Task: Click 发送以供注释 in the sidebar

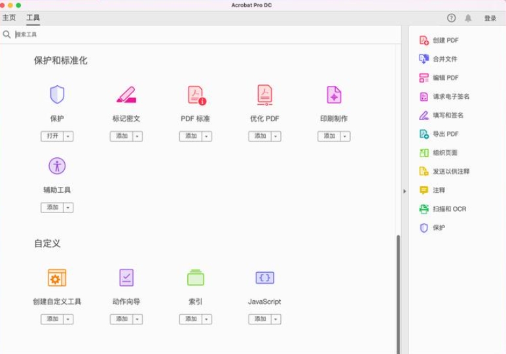Action: click(444, 171)
